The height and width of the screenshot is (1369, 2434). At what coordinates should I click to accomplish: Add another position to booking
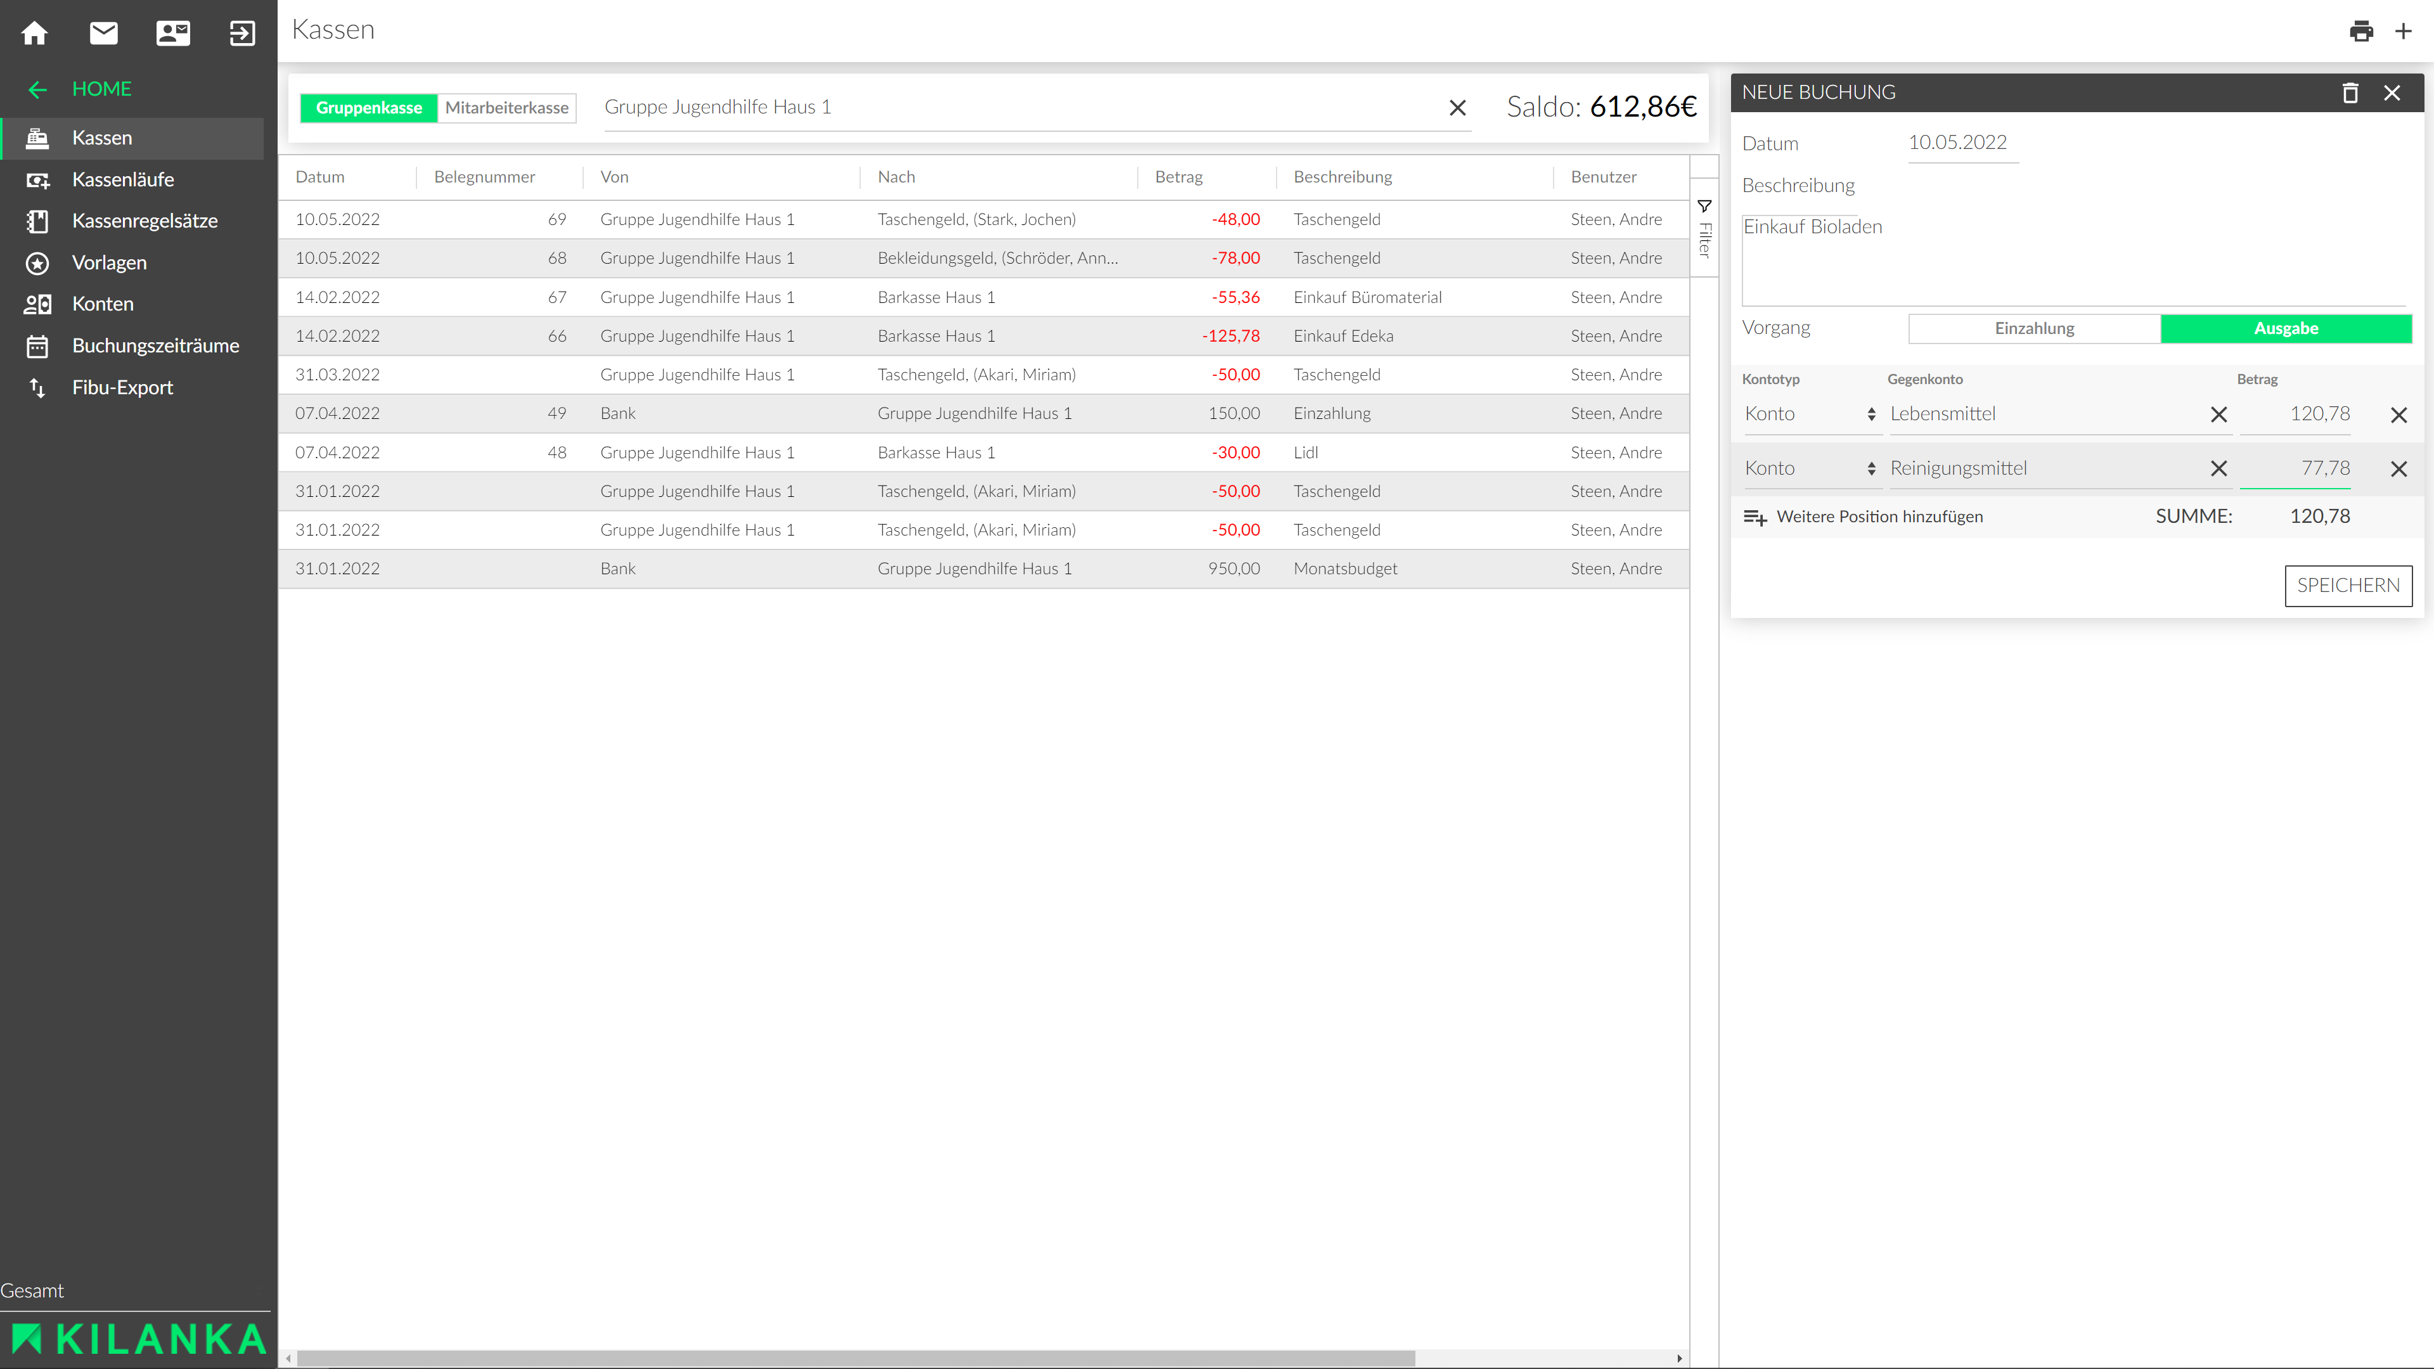[1862, 517]
